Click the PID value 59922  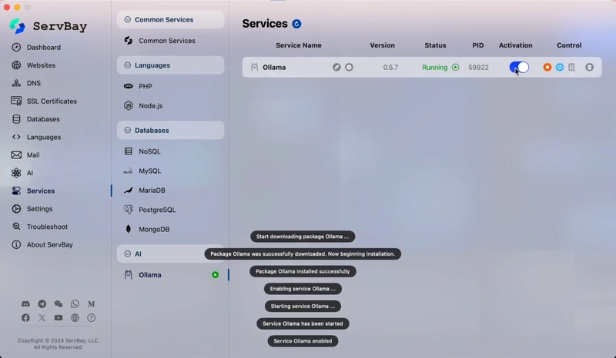click(478, 68)
